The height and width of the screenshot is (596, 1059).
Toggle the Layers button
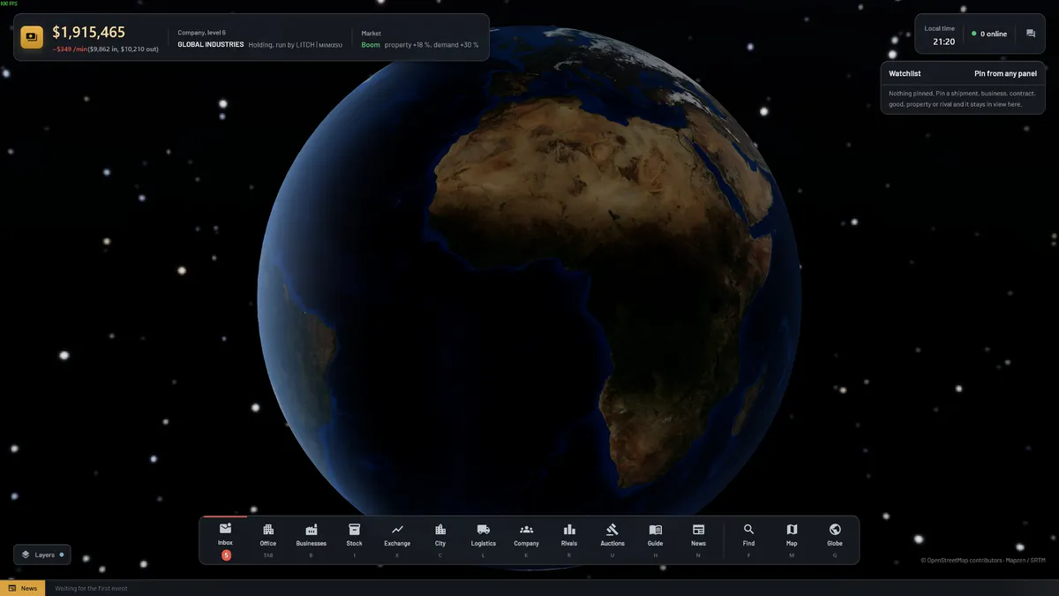[42, 555]
